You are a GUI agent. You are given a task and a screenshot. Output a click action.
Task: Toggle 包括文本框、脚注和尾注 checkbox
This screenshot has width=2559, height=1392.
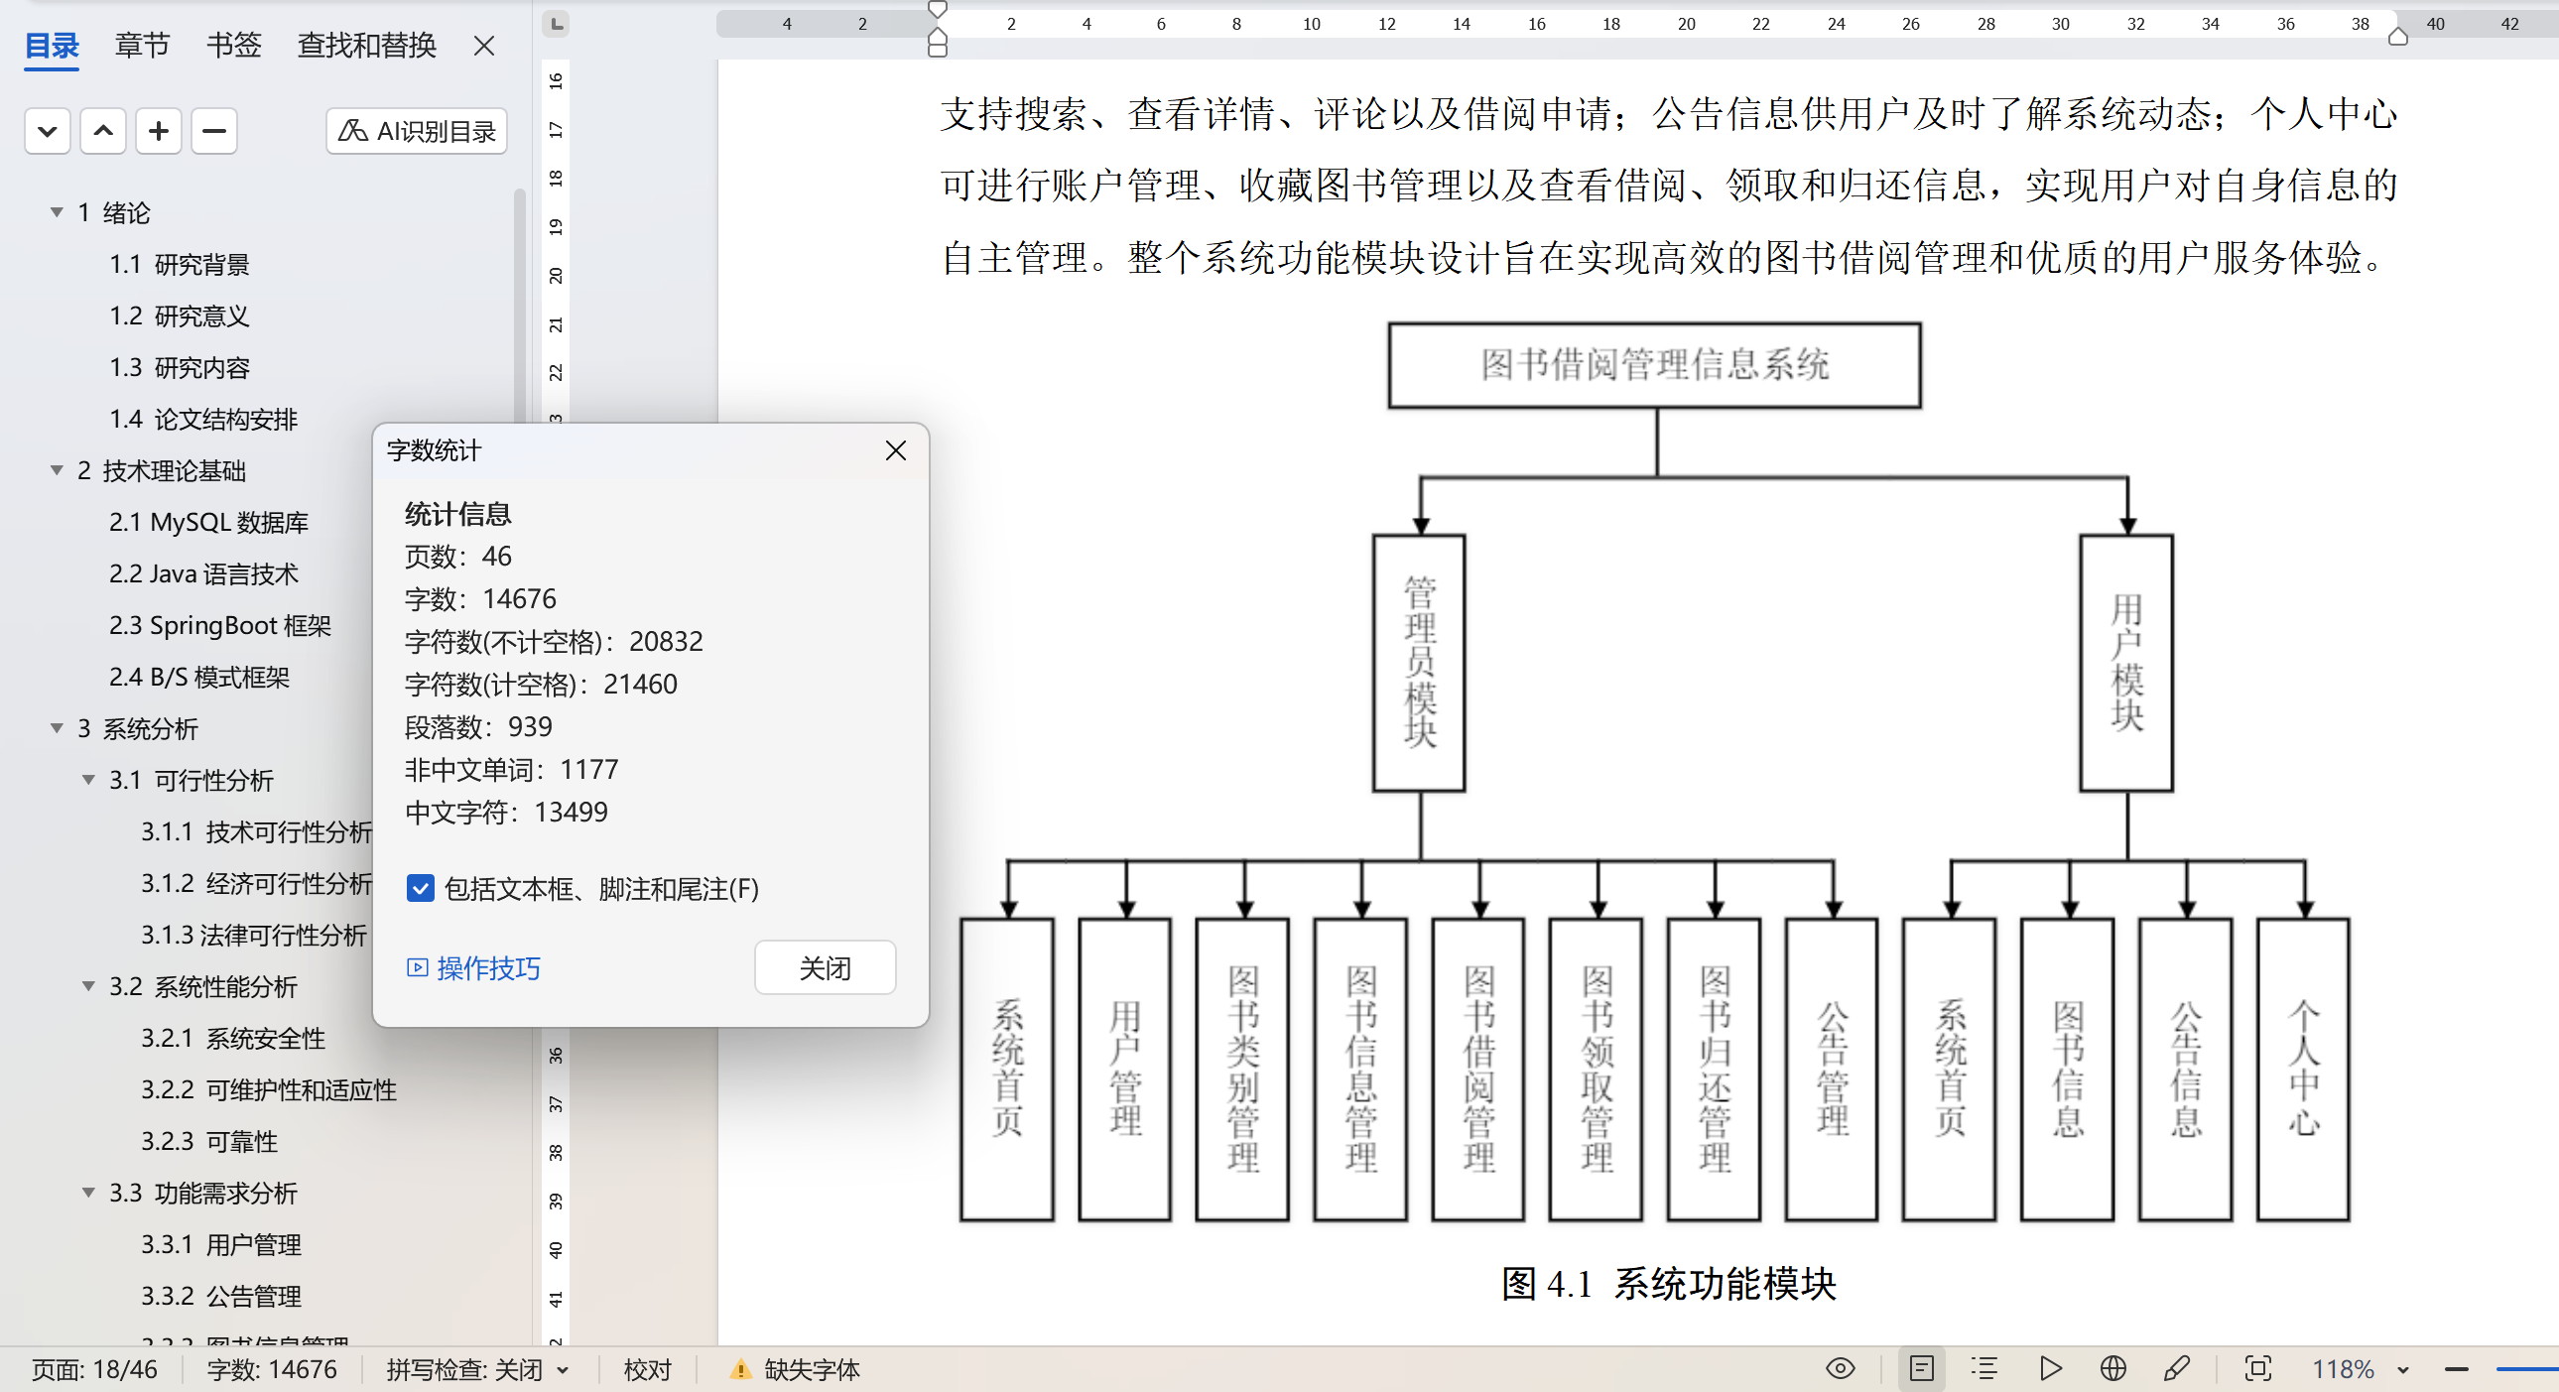[420, 888]
